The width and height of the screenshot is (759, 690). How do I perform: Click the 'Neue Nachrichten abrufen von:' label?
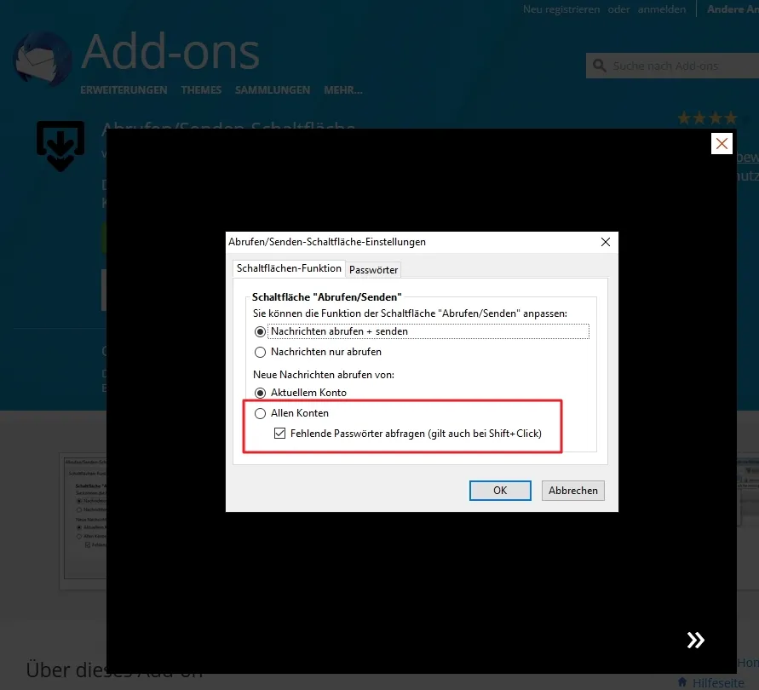(324, 375)
